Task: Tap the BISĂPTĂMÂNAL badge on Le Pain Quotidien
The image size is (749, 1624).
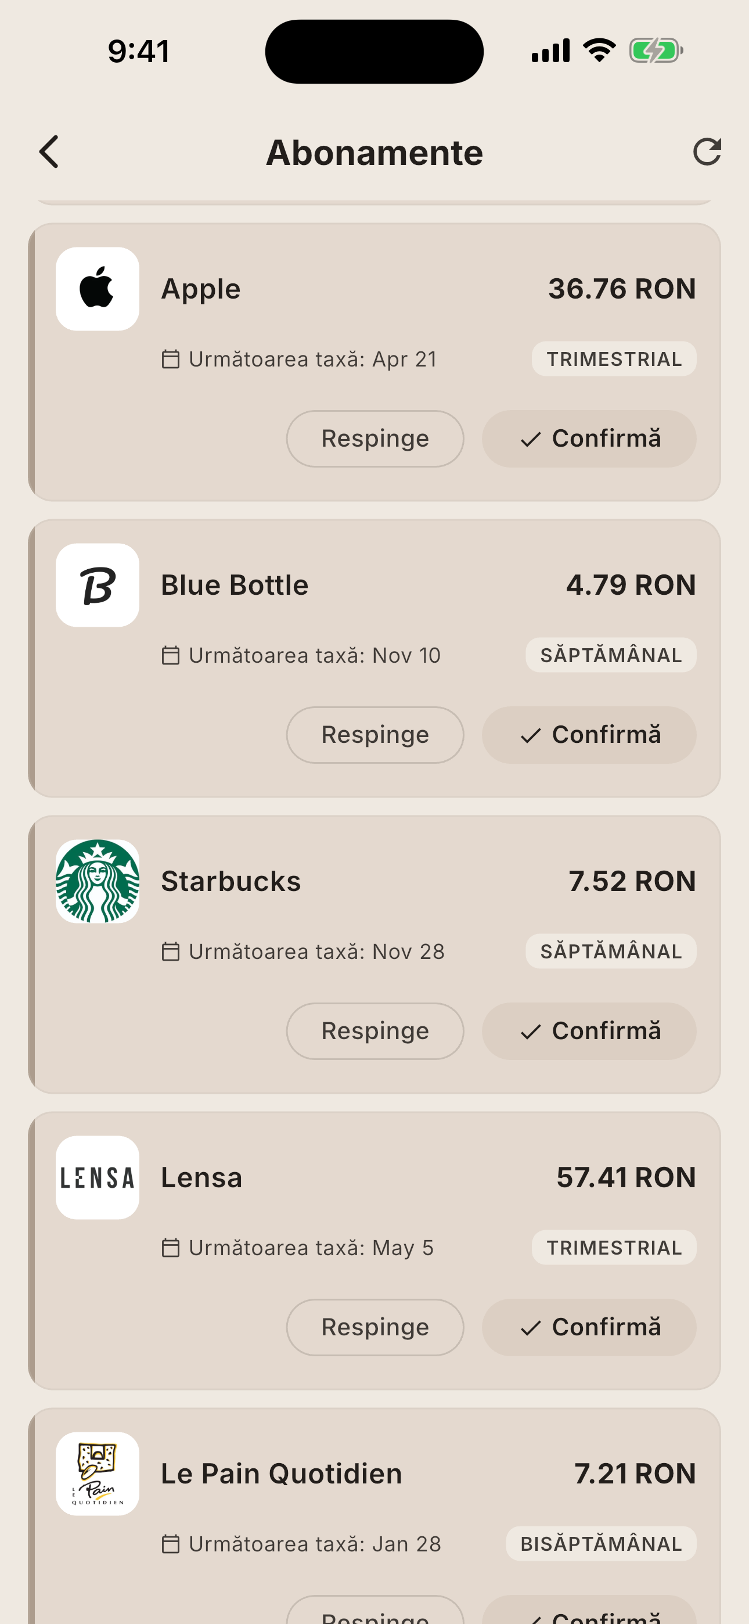Action: (x=601, y=1544)
